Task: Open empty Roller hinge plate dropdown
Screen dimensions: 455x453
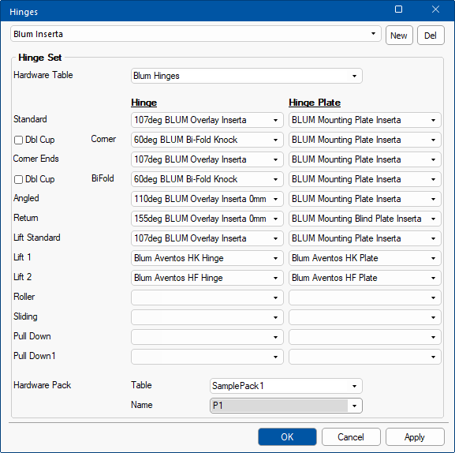Action: (x=365, y=298)
